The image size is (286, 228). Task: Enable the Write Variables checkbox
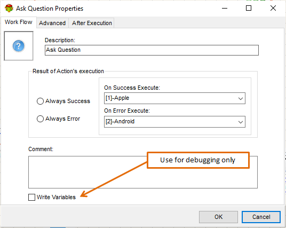click(31, 197)
